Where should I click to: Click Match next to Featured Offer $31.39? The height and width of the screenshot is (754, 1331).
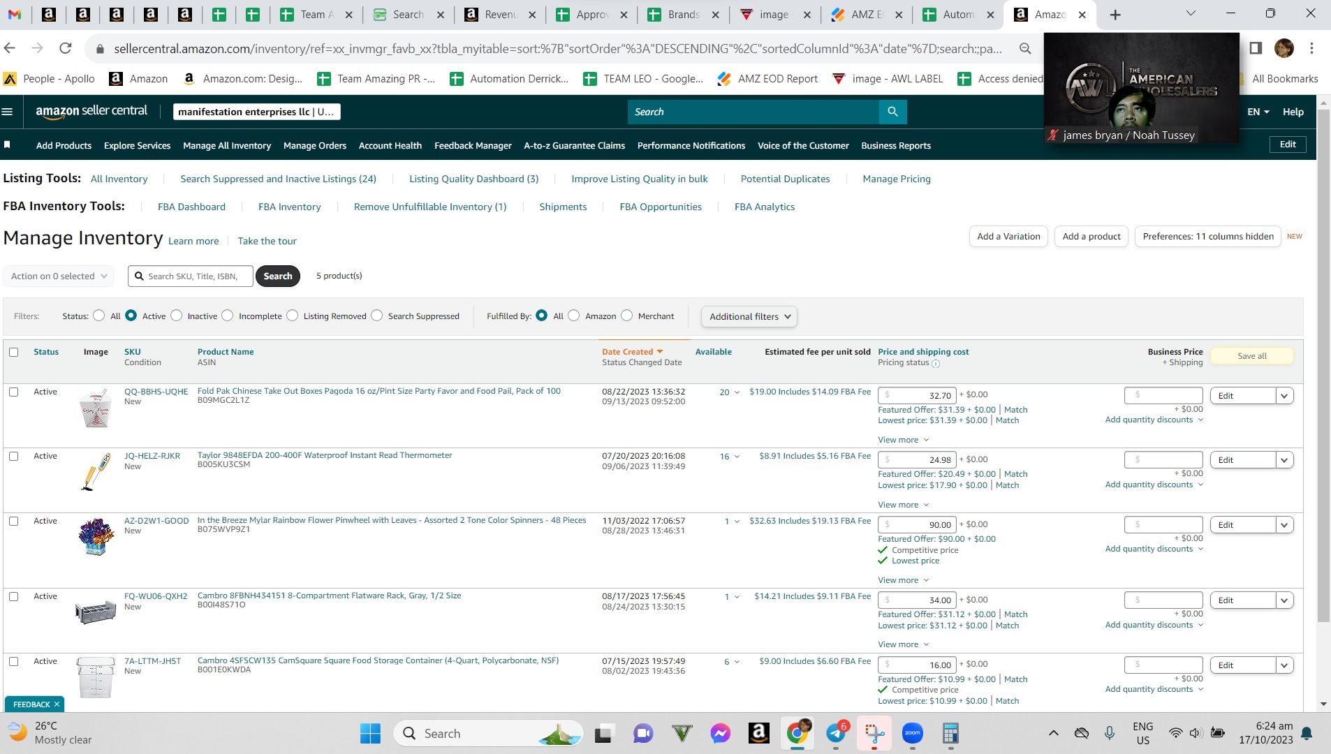1015,410
